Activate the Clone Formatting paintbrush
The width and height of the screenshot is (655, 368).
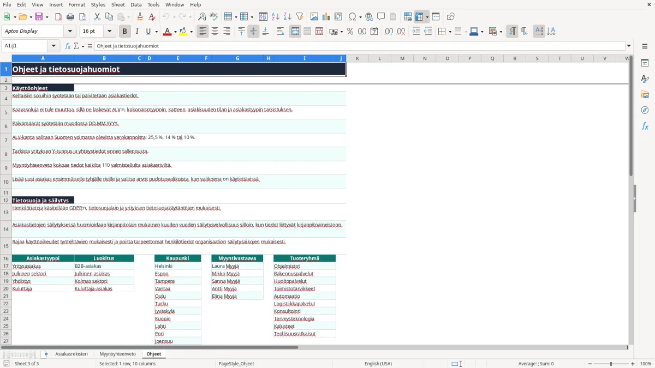click(140, 17)
